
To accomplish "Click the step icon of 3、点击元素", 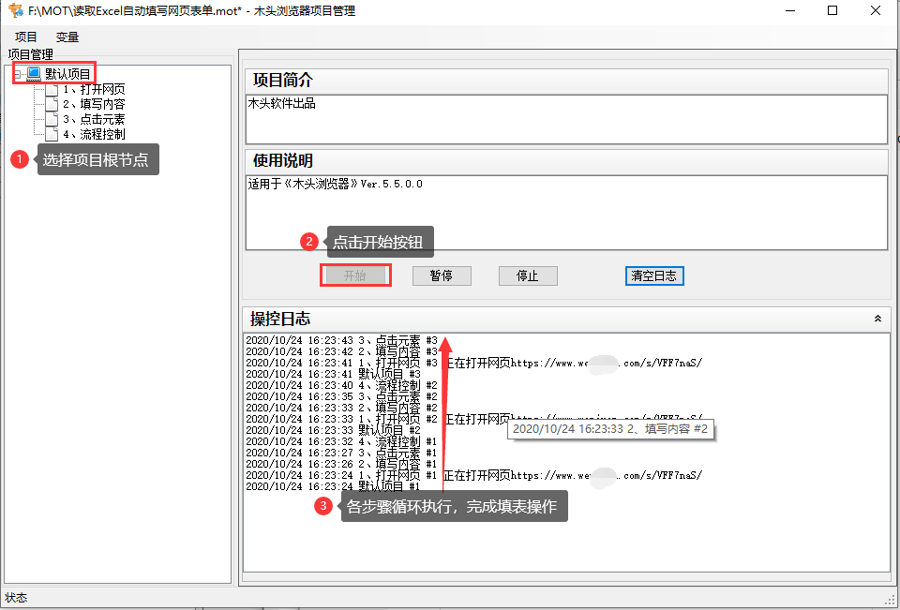I will (51, 118).
